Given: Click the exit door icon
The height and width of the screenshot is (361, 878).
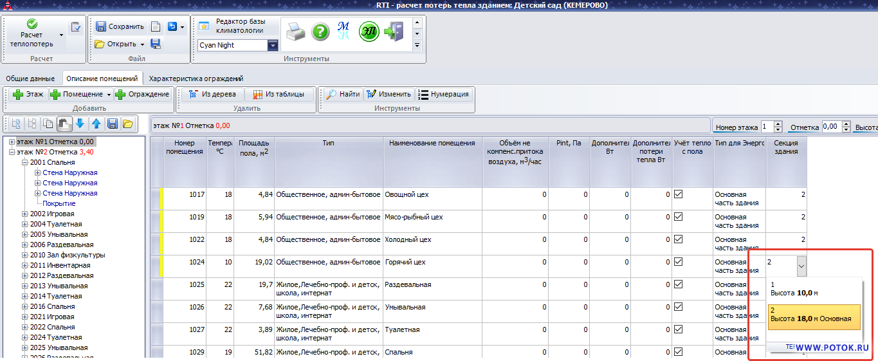Looking at the screenshot, I should pos(393,32).
